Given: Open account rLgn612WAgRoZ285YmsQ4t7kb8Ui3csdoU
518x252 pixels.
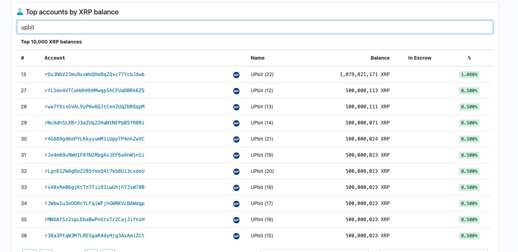Looking at the screenshot, I should (95, 171).
